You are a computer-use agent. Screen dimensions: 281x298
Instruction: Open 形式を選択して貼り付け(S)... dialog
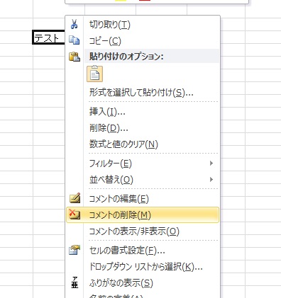coord(141,93)
